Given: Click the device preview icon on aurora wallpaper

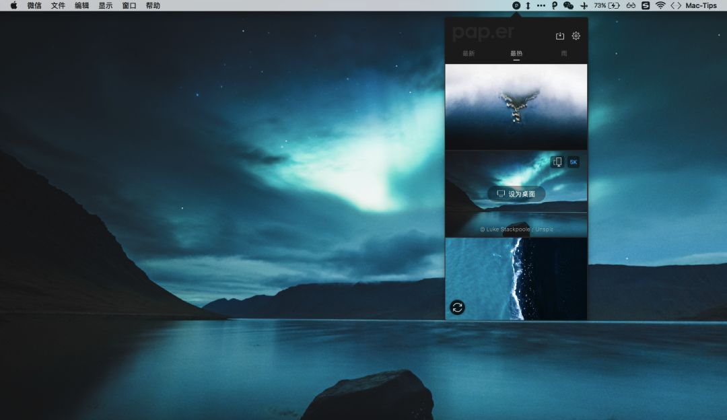Looking at the screenshot, I should pyautogui.click(x=557, y=162).
